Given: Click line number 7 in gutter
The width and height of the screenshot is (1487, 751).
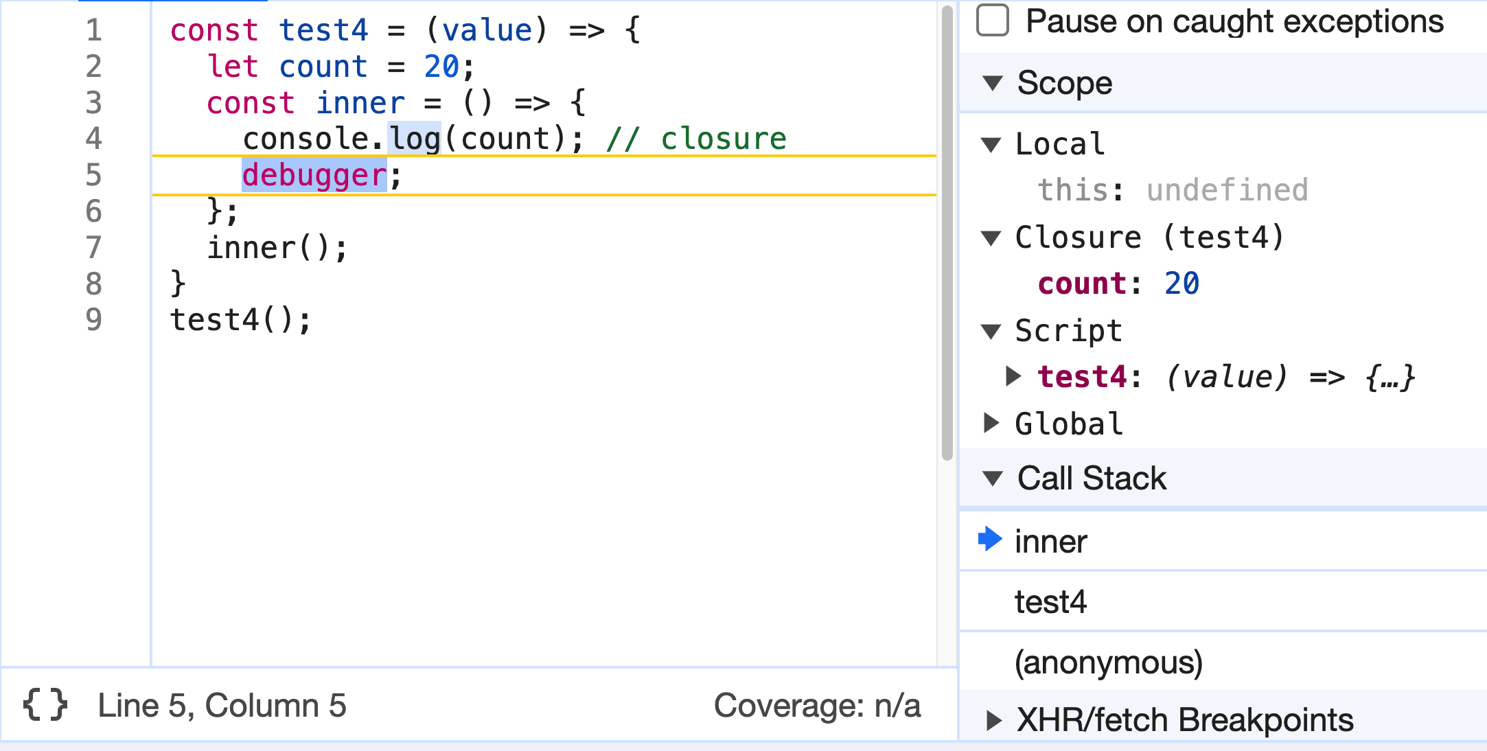Looking at the screenshot, I should click(94, 248).
